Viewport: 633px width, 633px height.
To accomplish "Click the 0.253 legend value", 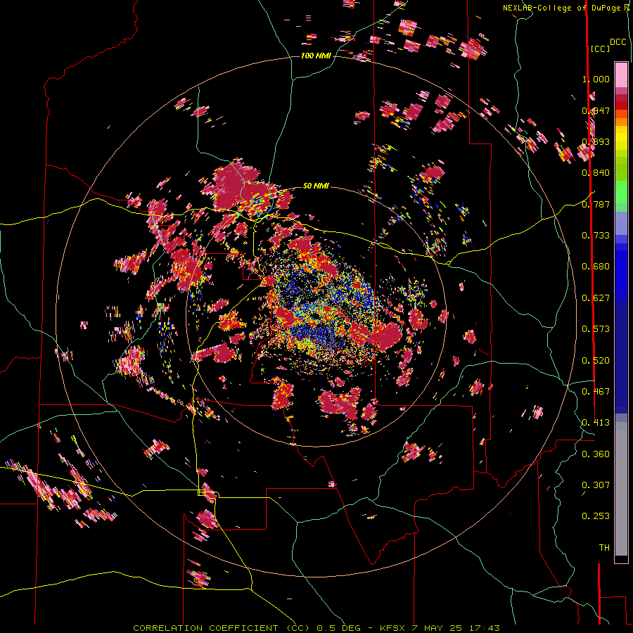I will (596, 516).
